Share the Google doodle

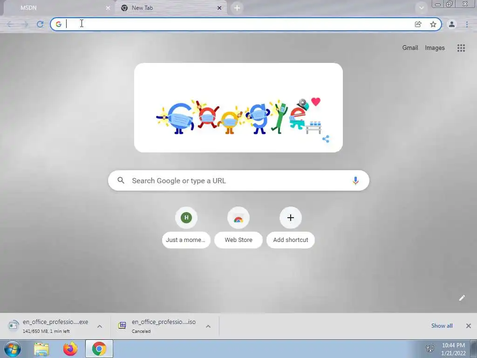[326, 139]
